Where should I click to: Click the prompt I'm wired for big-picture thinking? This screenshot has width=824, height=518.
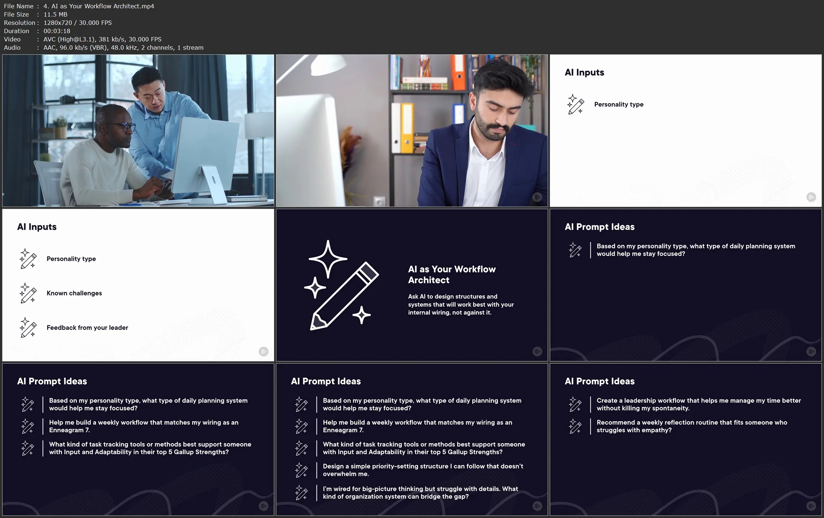pos(420,492)
